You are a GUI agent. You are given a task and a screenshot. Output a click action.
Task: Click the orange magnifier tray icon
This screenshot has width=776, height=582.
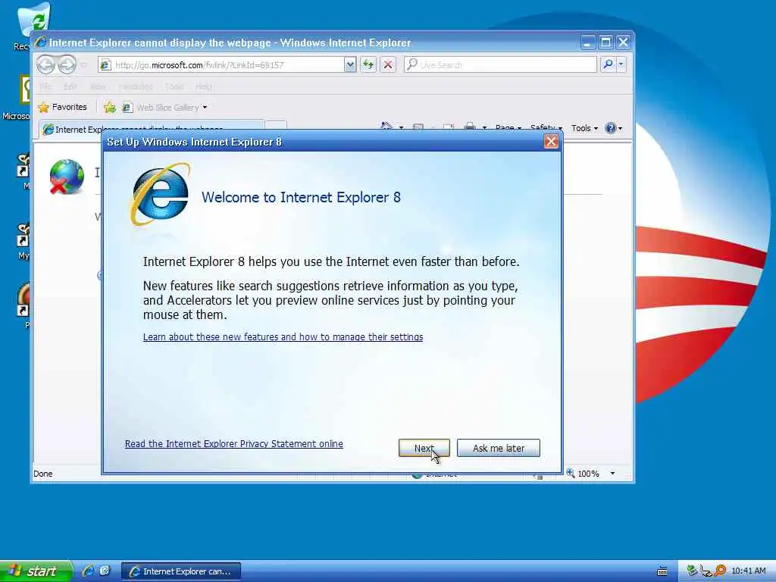click(720, 571)
